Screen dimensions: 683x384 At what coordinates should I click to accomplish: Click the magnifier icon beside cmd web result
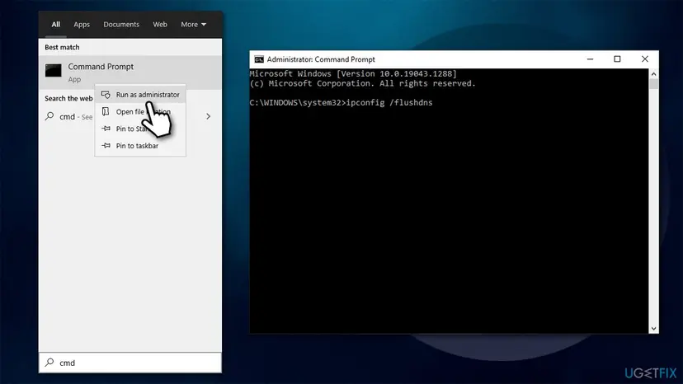pyautogui.click(x=49, y=116)
